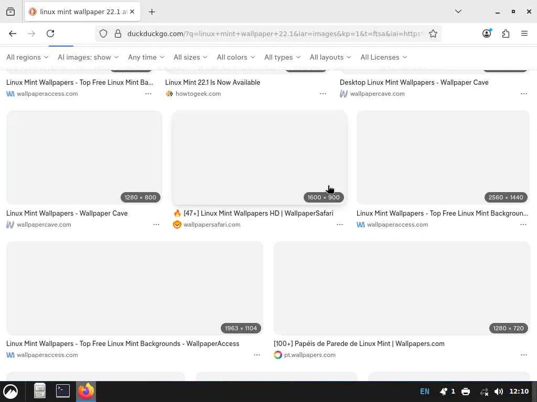Click the wallpapersafari.com favicon
537x402 pixels.
[x=177, y=225]
